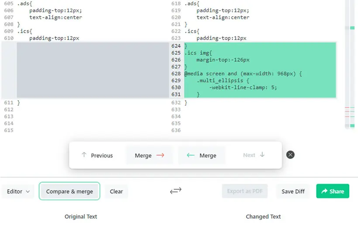Viewport: 358px width, 225px height.
Task: Share the diff with green button
Action: (x=333, y=191)
